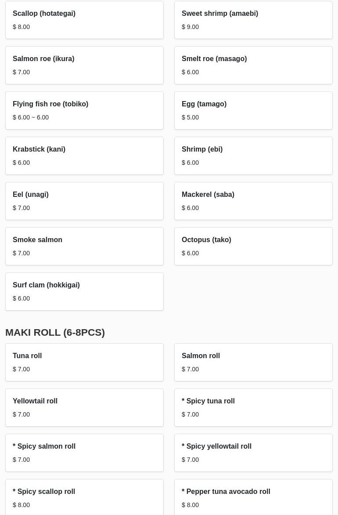Image resolution: width=338 pixels, height=515 pixels.
Task: Select the Tuna roll card
Action: click(x=84, y=362)
